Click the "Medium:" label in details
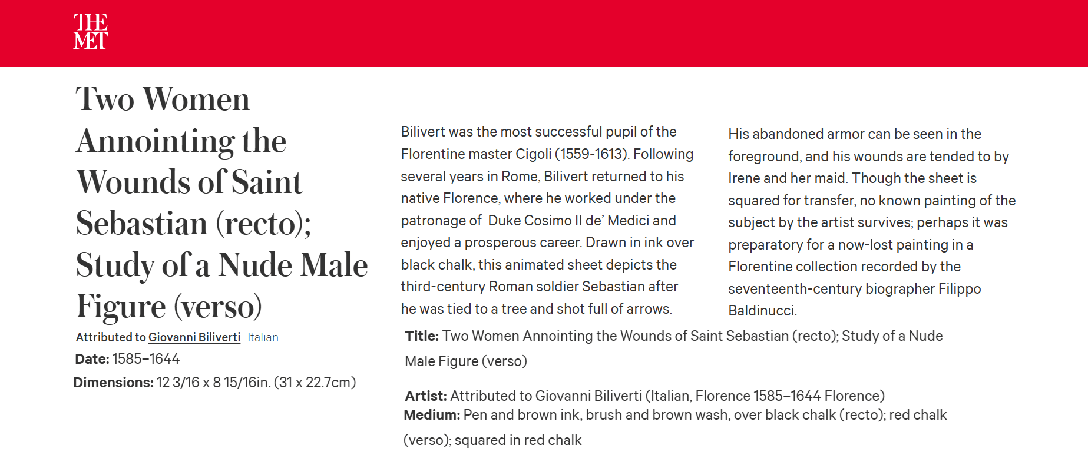 (432, 415)
